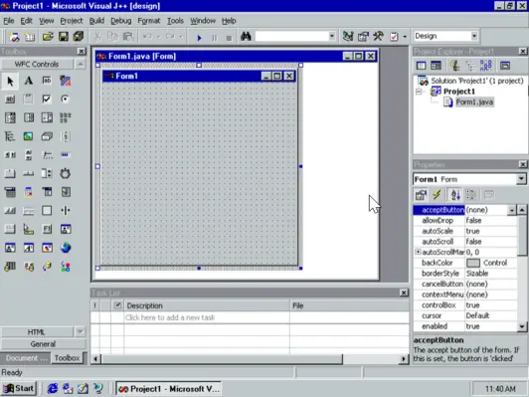Launch Internet Explorer from quick launch

(53, 389)
